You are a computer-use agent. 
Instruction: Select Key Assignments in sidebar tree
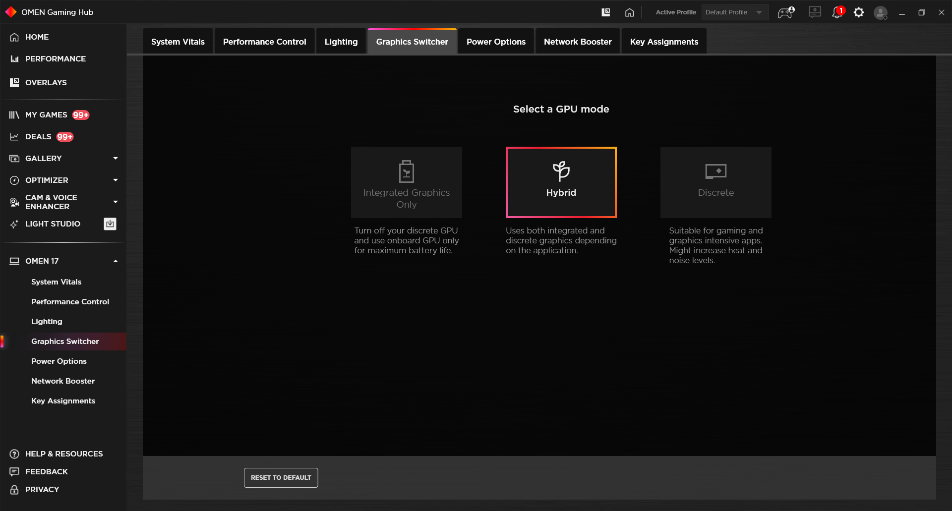point(63,401)
